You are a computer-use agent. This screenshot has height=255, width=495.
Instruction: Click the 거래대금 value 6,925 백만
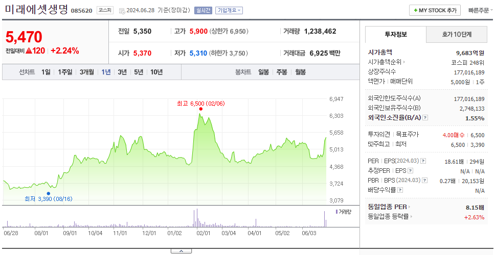point(325,53)
